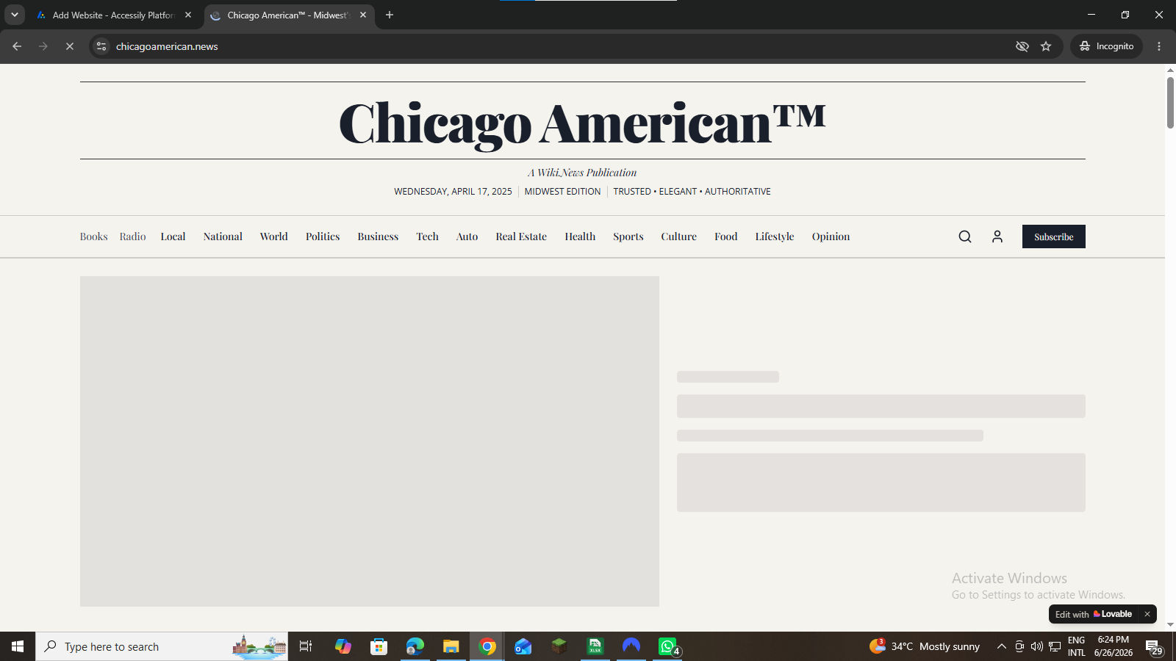This screenshot has width=1176, height=661.
Task: Click the Windows taskbar search box
Action: (x=162, y=646)
